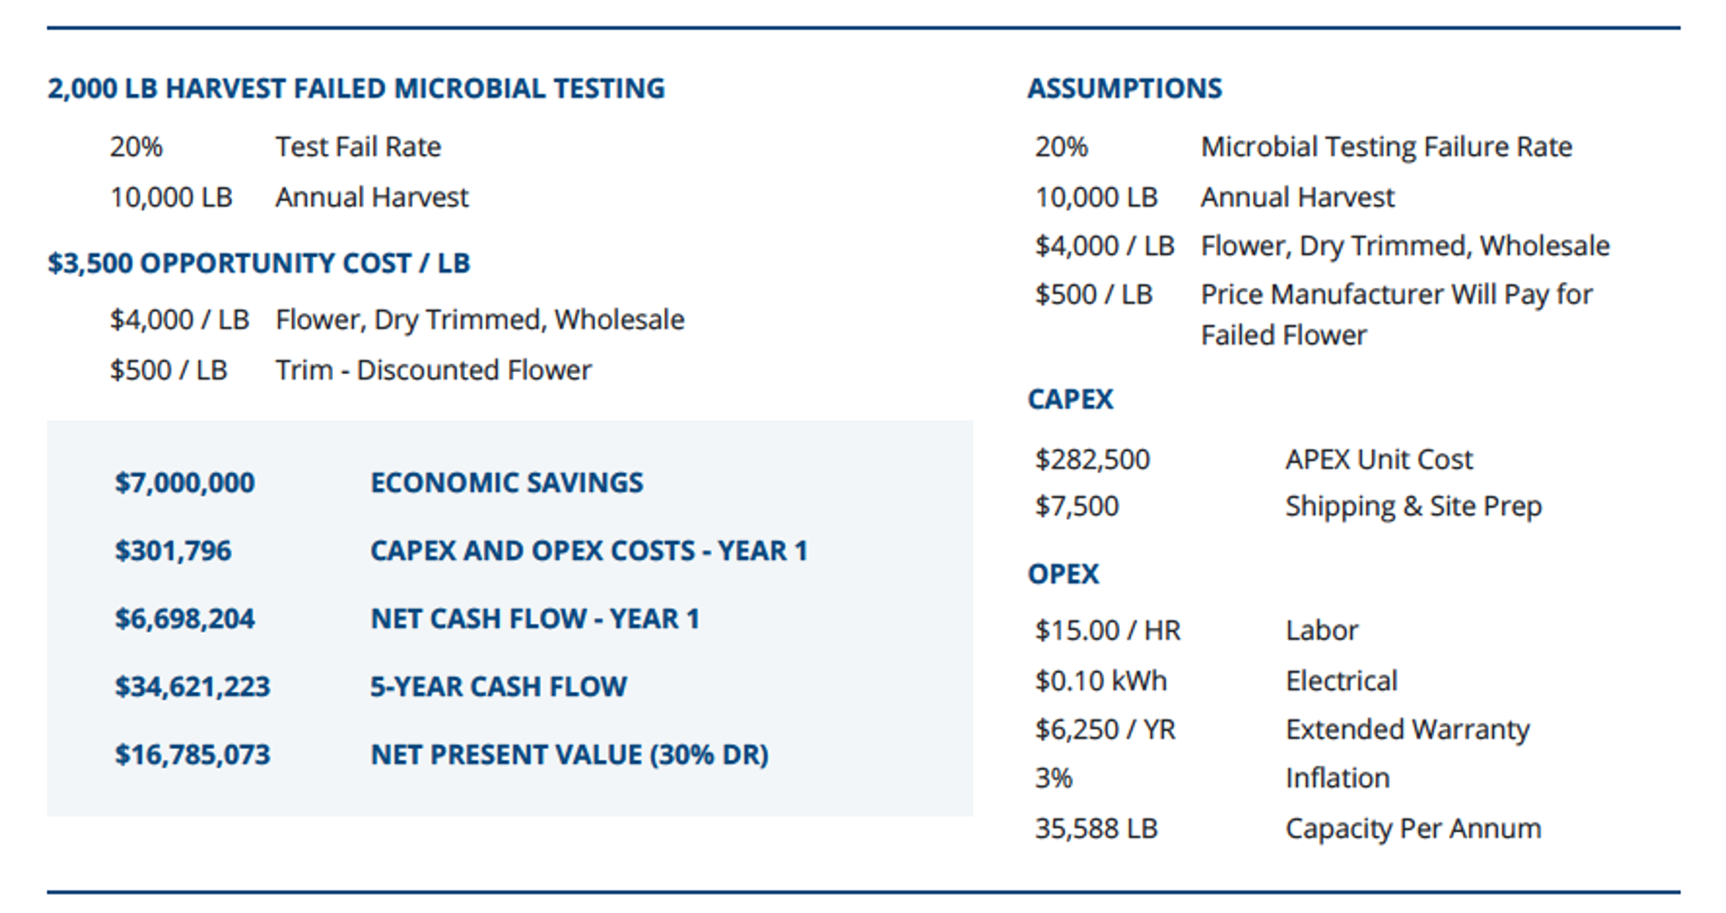The width and height of the screenshot is (1726, 913).
Task: Click the '$3,500 Opportunity Cost / LB' heading
Action: pyautogui.click(x=259, y=264)
